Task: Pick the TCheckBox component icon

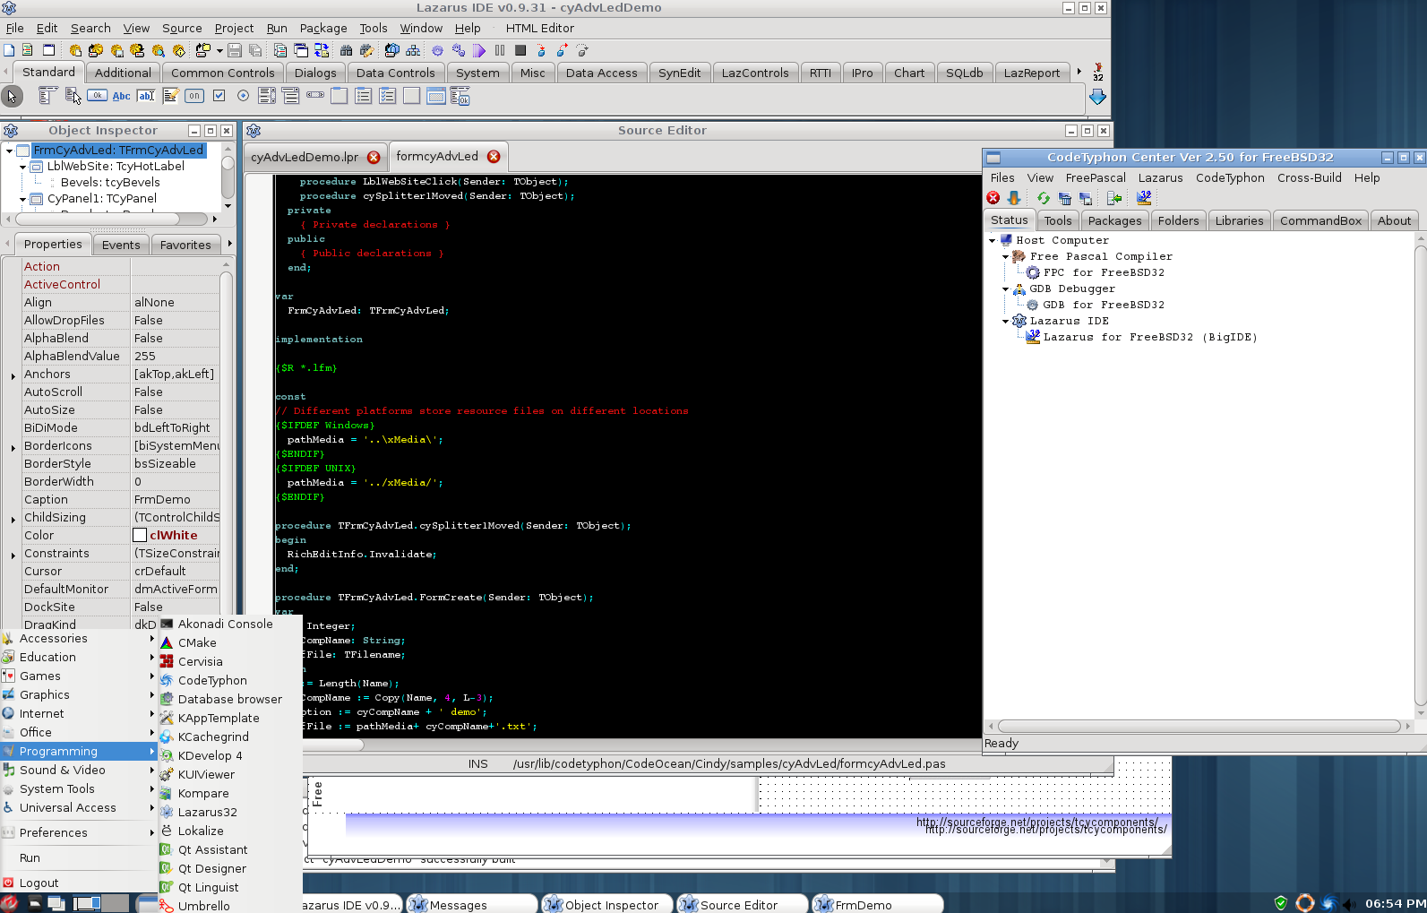Action: (x=219, y=96)
